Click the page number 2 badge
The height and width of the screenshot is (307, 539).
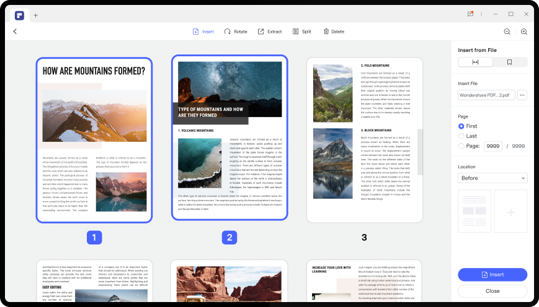tap(229, 237)
